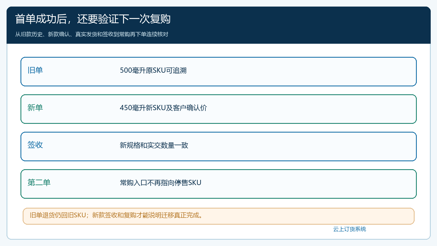
Task: Select the text 500毫升原SKU可追溯
Action: point(153,70)
